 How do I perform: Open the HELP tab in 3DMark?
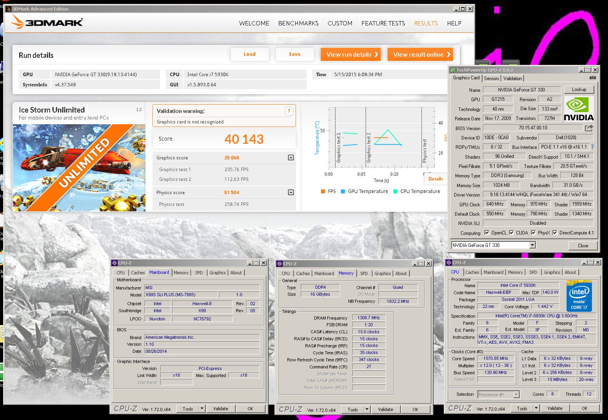[x=454, y=23]
